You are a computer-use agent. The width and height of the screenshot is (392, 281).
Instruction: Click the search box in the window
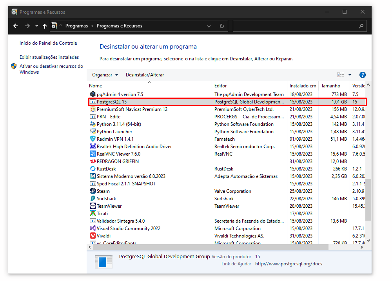296,26
